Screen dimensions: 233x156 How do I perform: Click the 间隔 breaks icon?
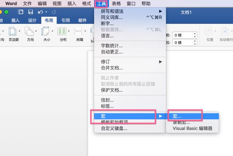tap(78, 31)
